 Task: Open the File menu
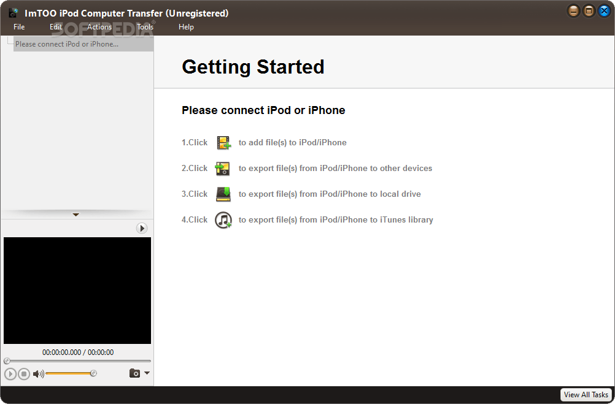click(x=19, y=27)
